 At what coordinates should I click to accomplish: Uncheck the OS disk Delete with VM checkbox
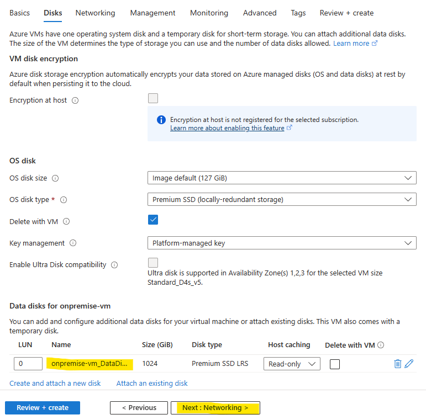pos(153,220)
